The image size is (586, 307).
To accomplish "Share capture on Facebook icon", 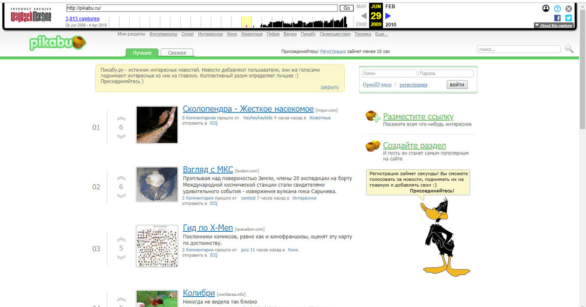I will [x=557, y=18].
